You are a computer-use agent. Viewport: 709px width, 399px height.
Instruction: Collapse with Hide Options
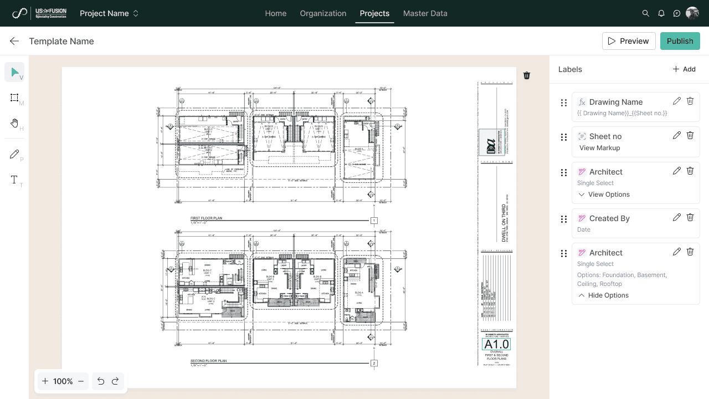tap(603, 295)
